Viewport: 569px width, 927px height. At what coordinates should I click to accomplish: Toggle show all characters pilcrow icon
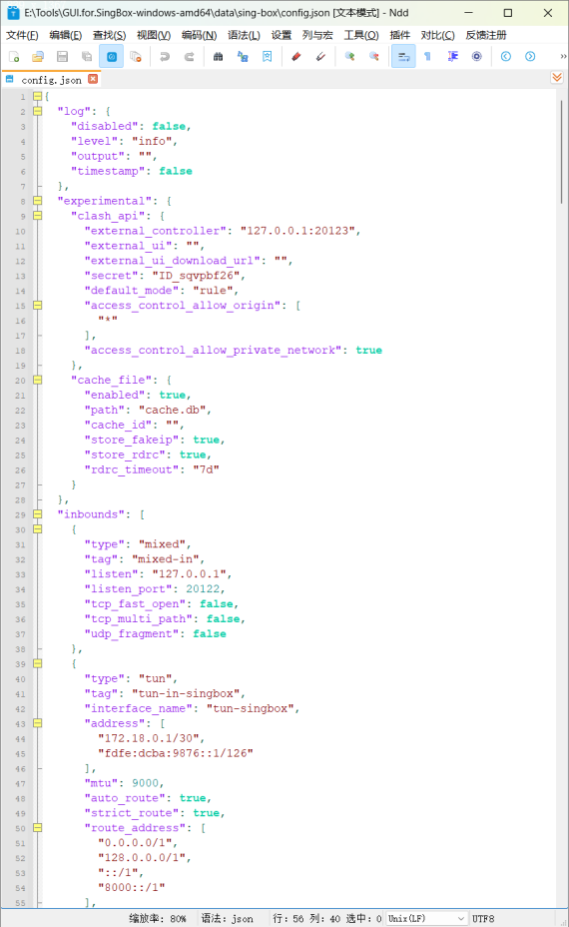[x=428, y=57]
